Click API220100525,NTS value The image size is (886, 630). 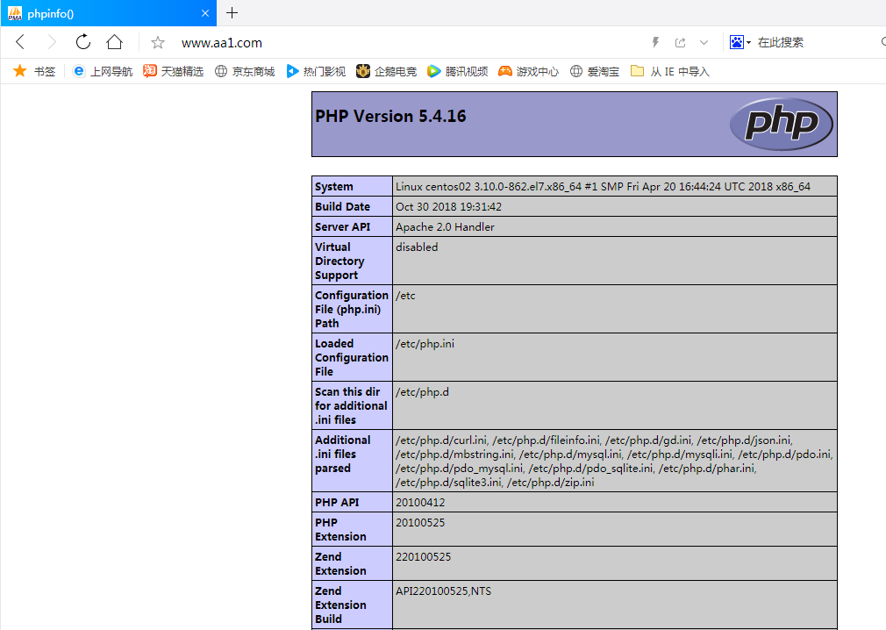(x=444, y=591)
